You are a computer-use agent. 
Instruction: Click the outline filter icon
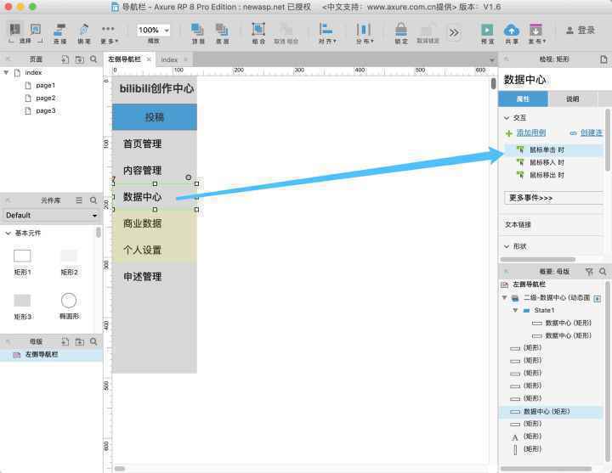click(589, 272)
